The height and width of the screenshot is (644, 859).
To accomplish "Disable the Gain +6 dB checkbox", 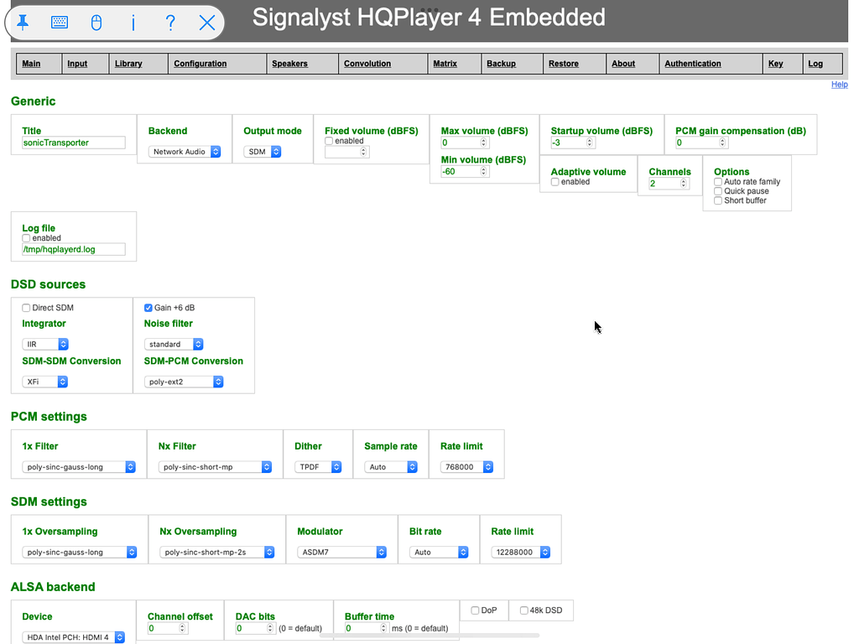I will [x=148, y=307].
